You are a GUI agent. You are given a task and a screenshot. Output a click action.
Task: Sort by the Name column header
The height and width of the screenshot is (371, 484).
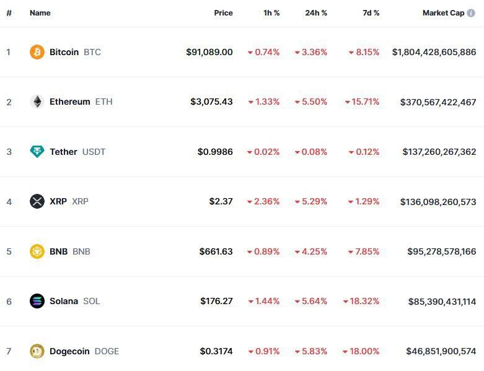(x=40, y=13)
